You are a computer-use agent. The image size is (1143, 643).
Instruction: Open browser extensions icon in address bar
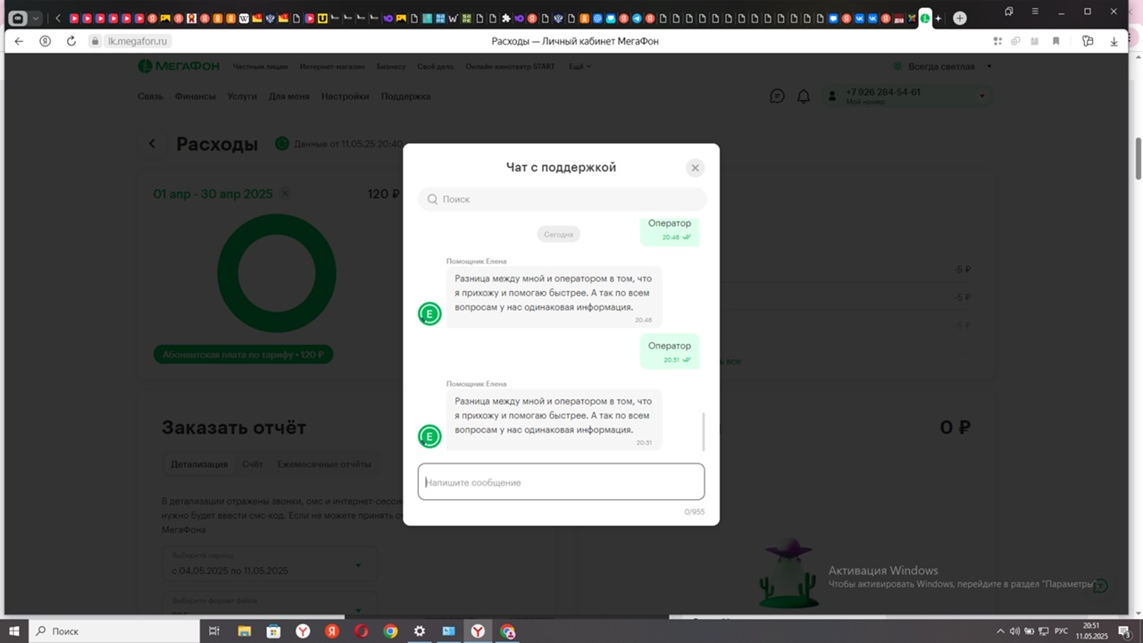pyautogui.click(x=997, y=41)
